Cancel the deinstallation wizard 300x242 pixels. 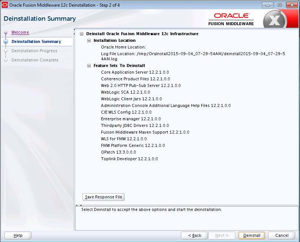point(282,235)
